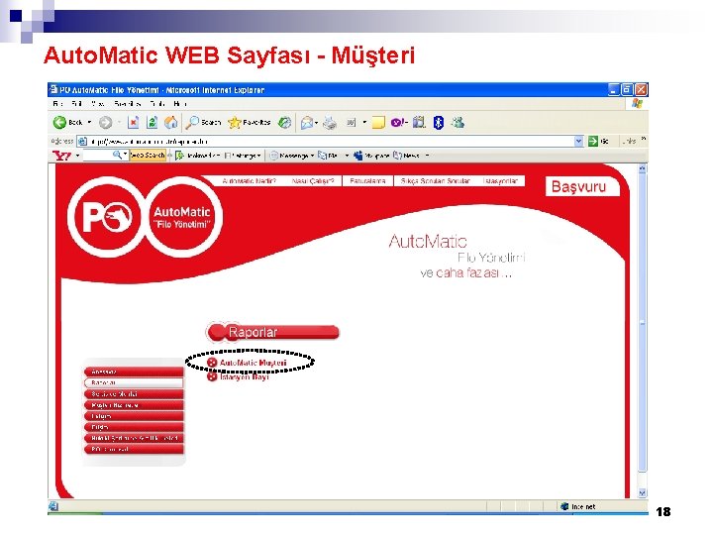Open the Search magnifier toolbar button
Viewport: 713px width, 535px height.
coord(203,123)
